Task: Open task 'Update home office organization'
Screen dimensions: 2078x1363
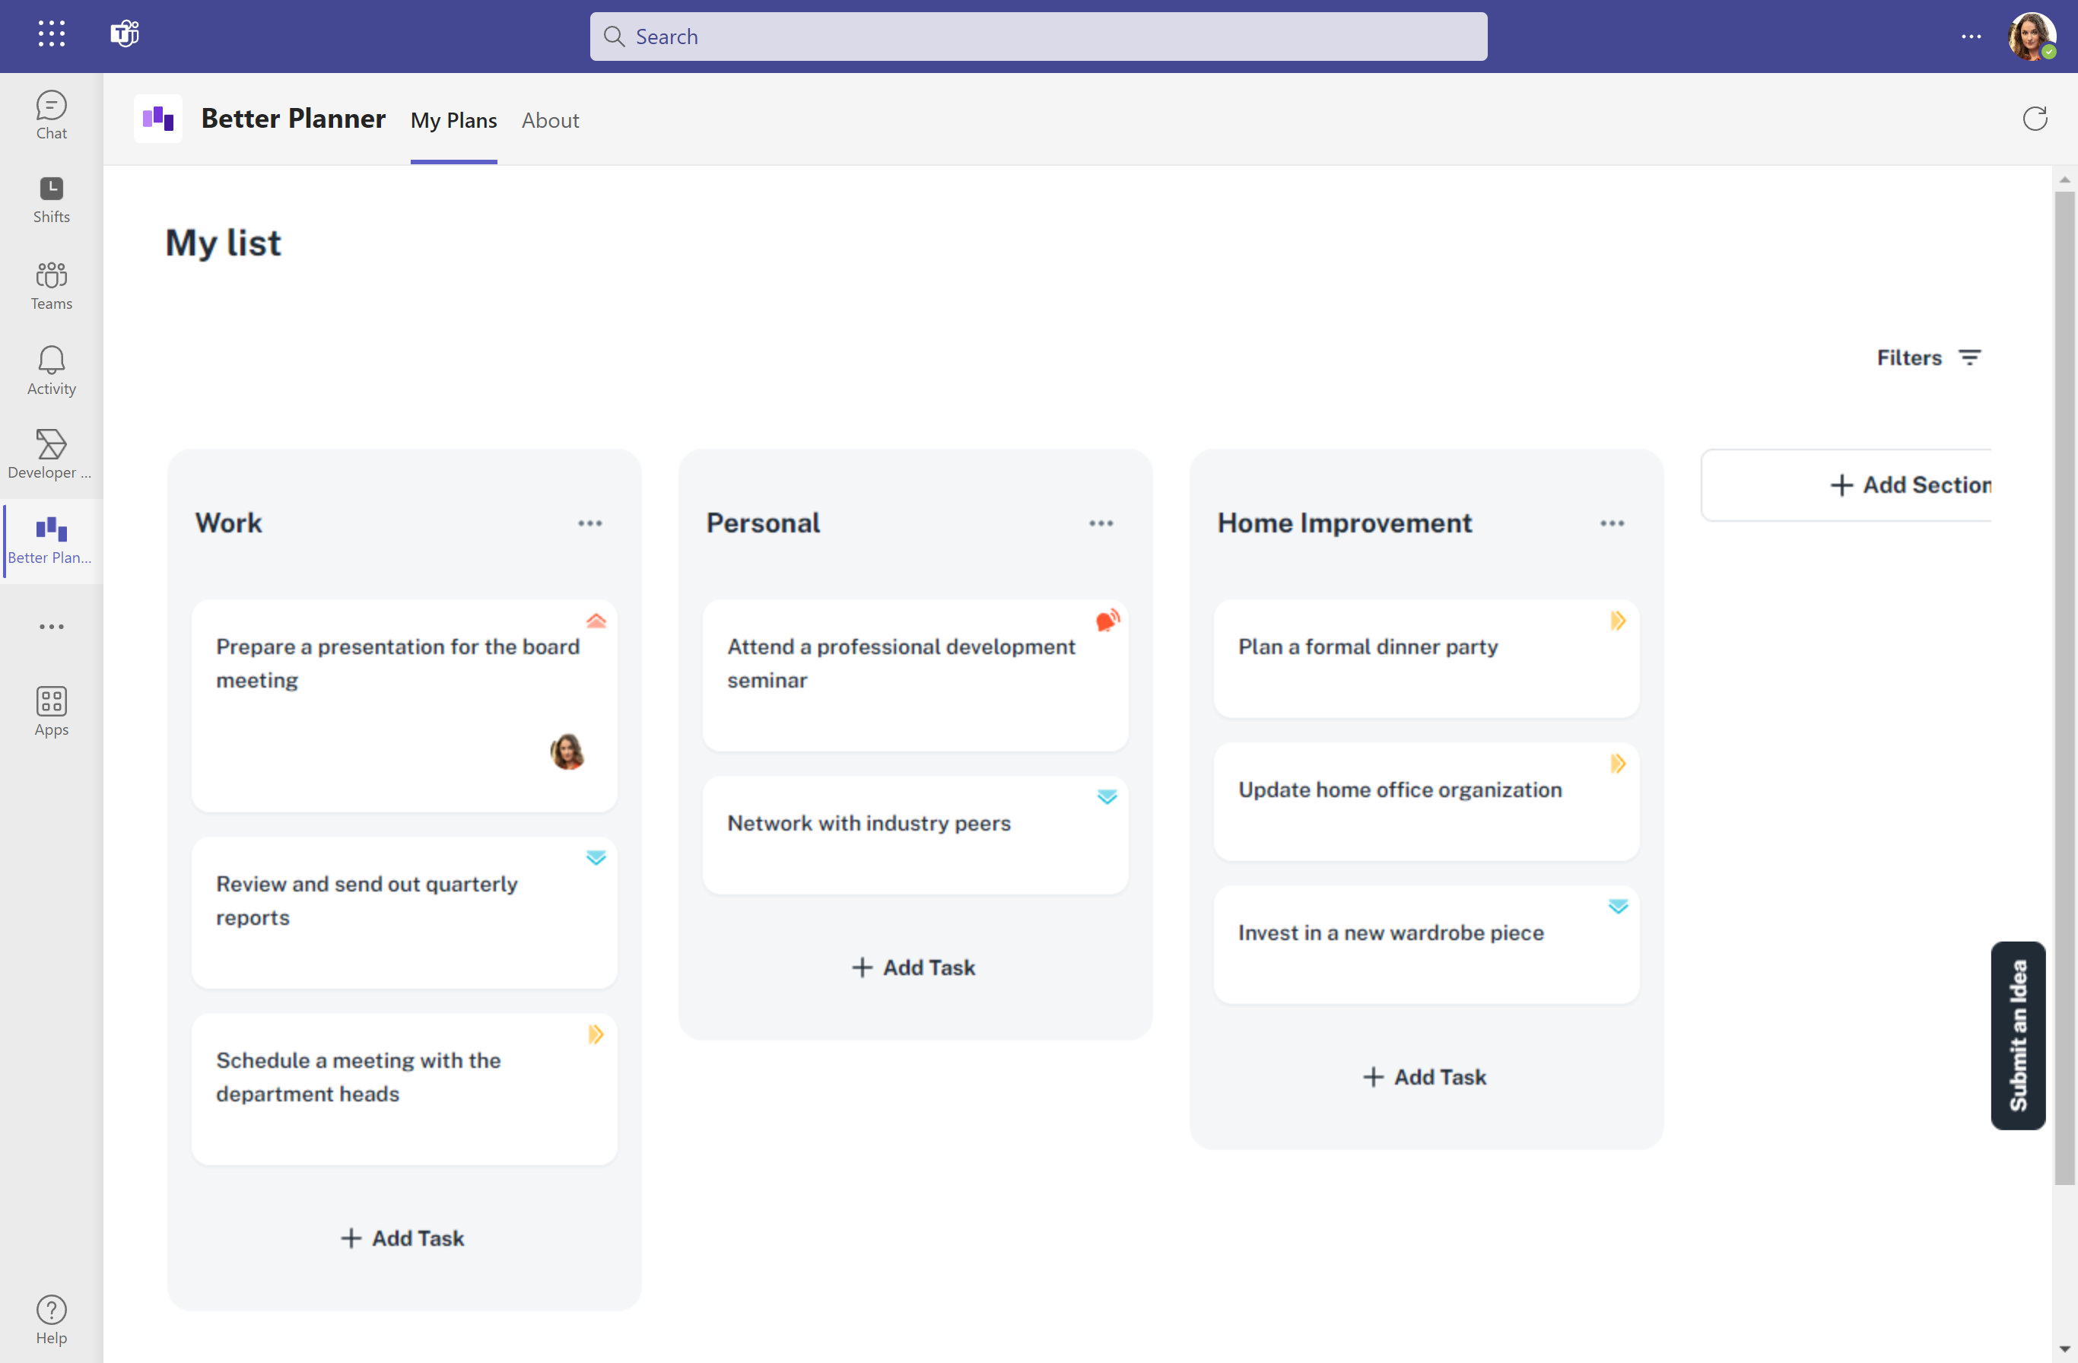Action: tap(1427, 802)
